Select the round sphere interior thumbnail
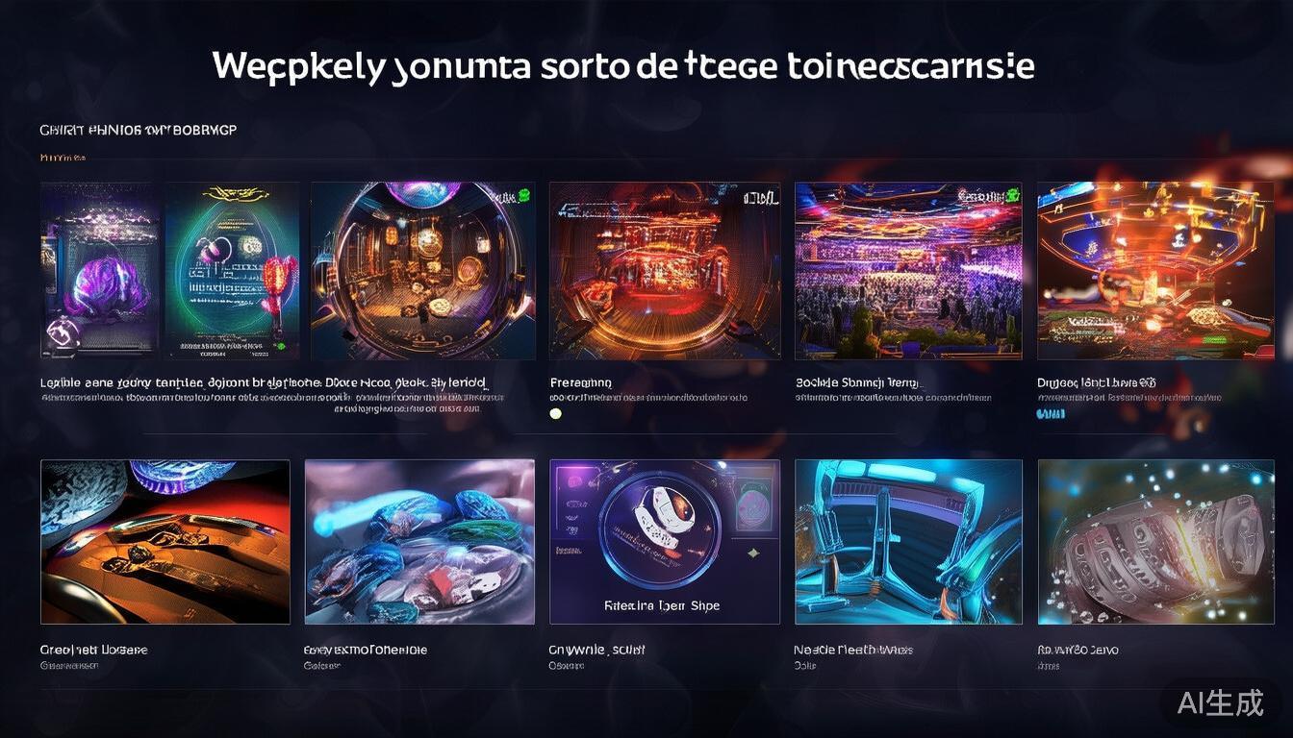The height and width of the screenshot is (738, 1293). coord(423,270)
